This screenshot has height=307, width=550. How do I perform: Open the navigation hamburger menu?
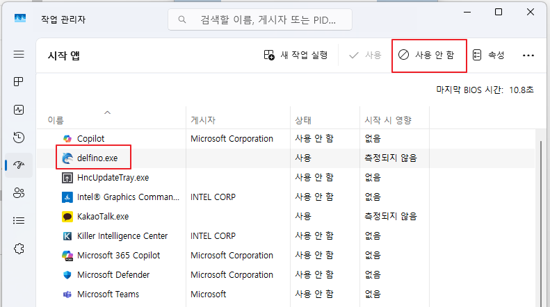click(x=19, y=54)
